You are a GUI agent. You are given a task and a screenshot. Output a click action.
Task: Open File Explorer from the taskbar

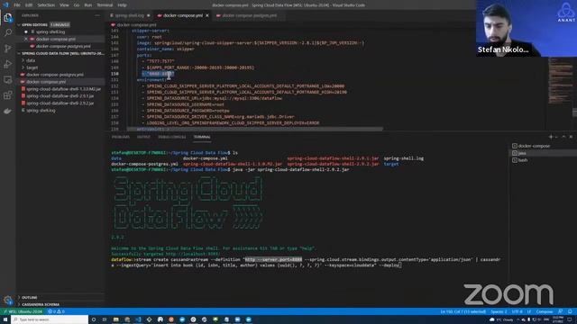(116, 319)
